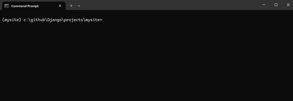Expand the new tab profile dropdown chevron
The height and width of the screenshot is (101, 293).
79,6
